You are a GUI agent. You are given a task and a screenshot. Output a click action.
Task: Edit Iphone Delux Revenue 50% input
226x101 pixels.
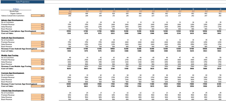(37, 27)
